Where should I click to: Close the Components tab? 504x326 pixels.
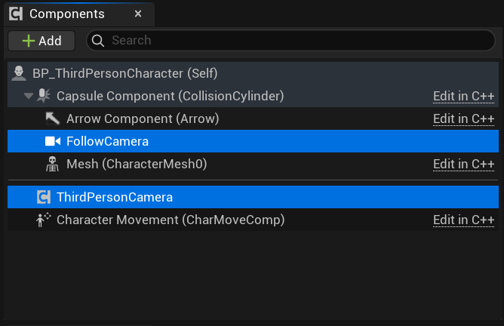pyautogui.click(x=137, y=14)
